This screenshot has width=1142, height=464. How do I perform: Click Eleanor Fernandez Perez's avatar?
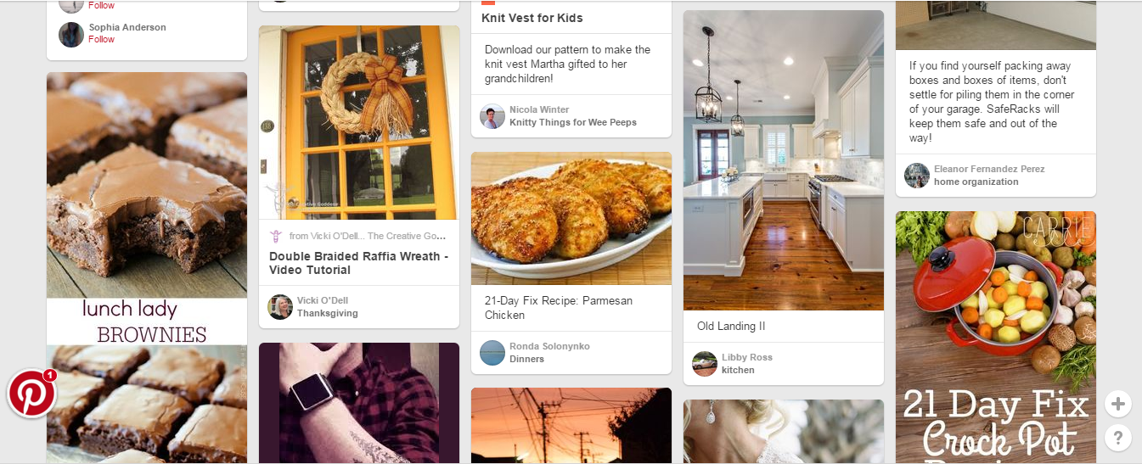pyautogui.click(x=917, y=176)
